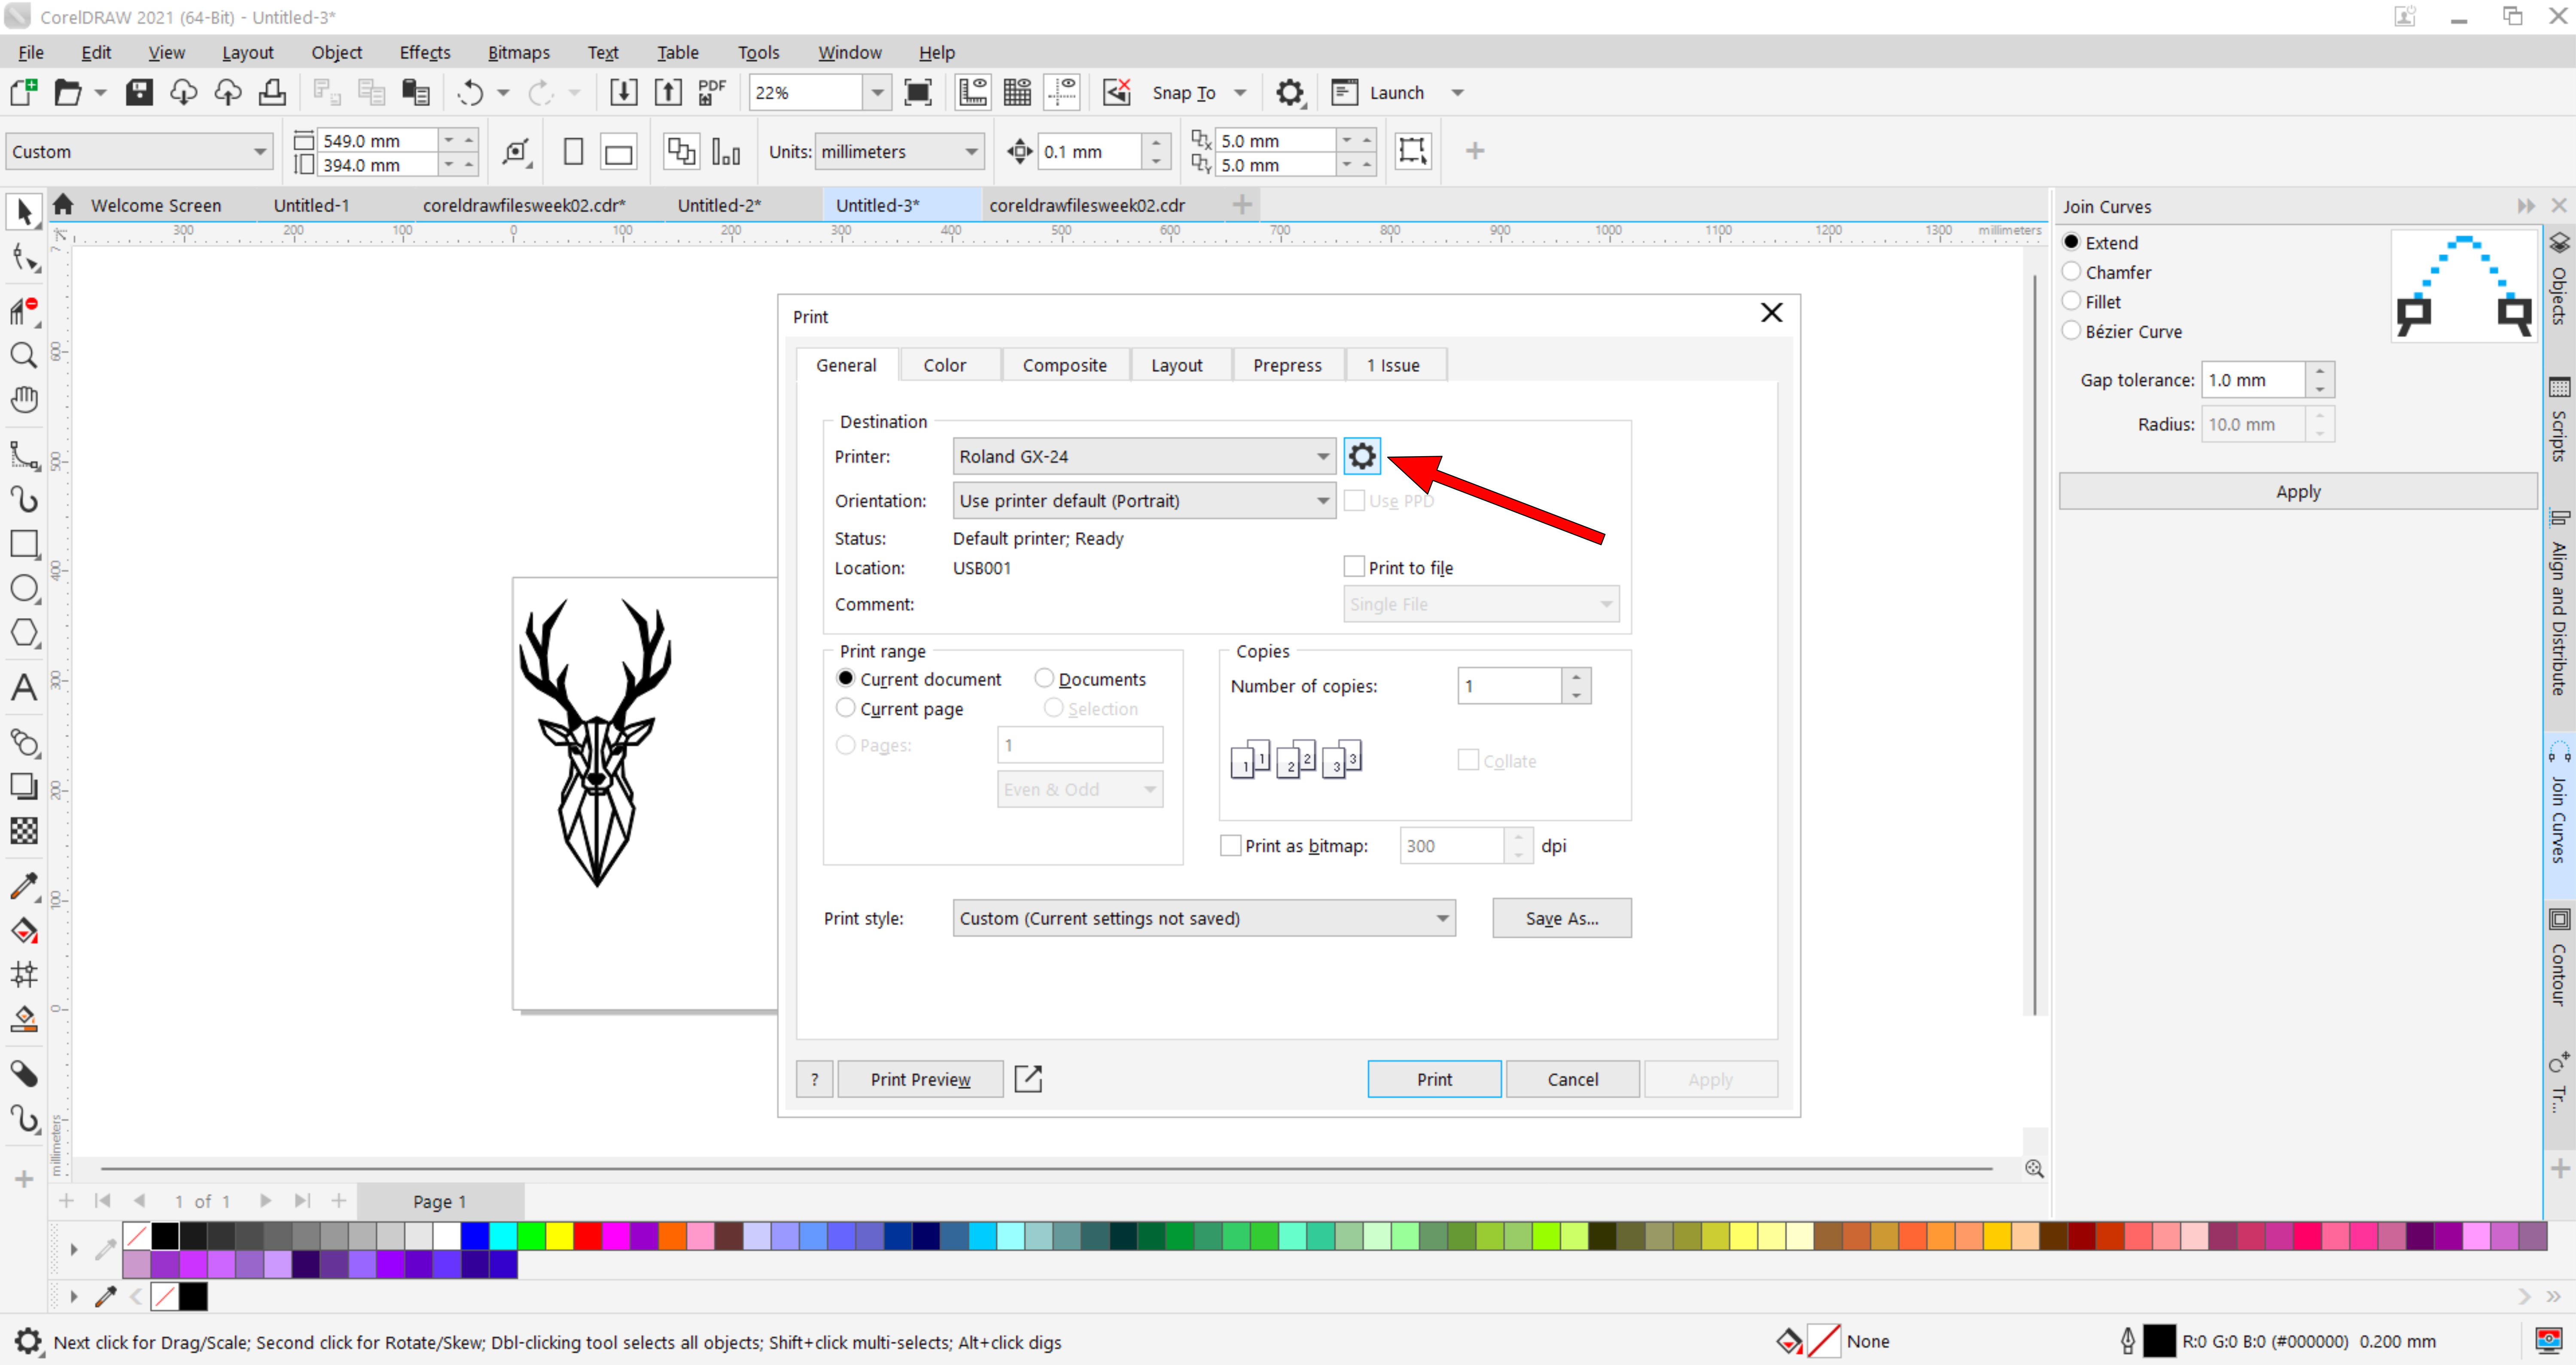Open the Printer dropdown showing Roland GX-24
This screenshot has width=2576, height=1365.
1143,456
